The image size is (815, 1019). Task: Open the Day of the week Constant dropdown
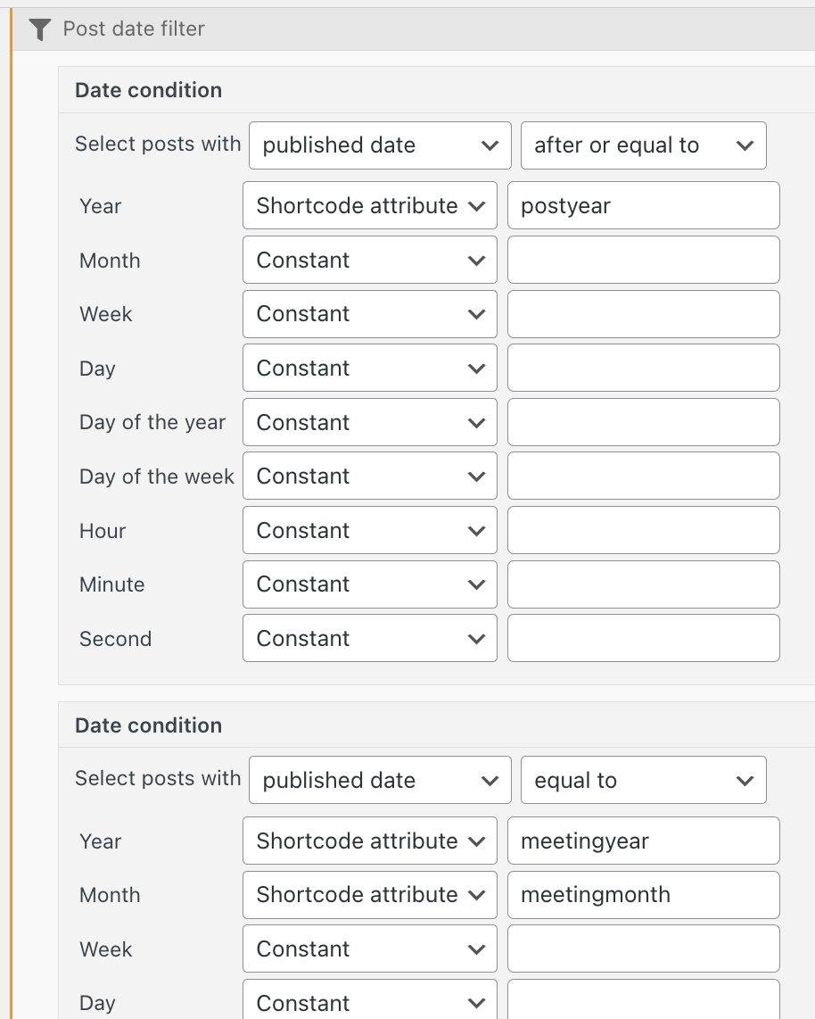(x=370, y=476)
